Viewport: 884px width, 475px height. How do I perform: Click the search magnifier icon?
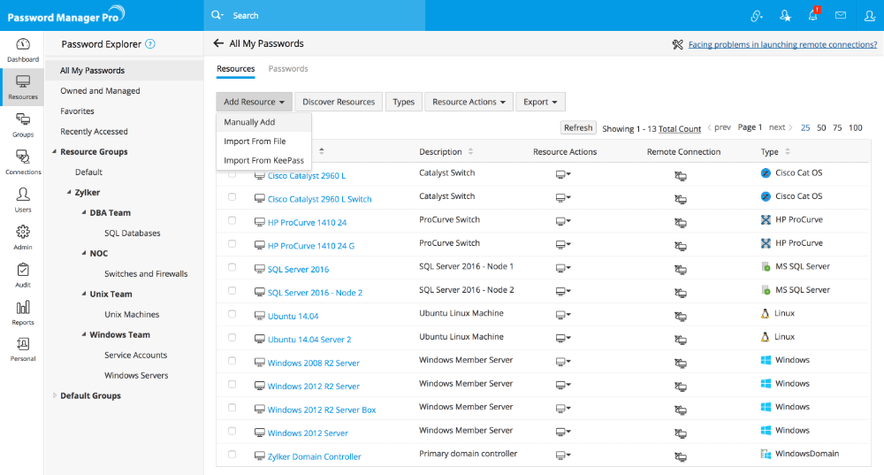pyautogui.click(x=217, y=15)
